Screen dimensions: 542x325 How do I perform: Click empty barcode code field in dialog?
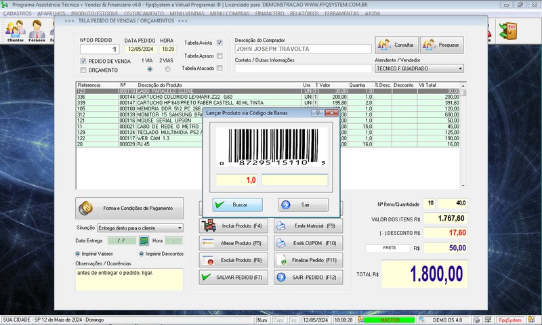[295, 180]
